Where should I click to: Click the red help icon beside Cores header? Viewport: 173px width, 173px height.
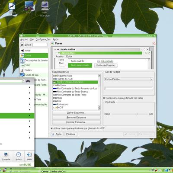154,43
